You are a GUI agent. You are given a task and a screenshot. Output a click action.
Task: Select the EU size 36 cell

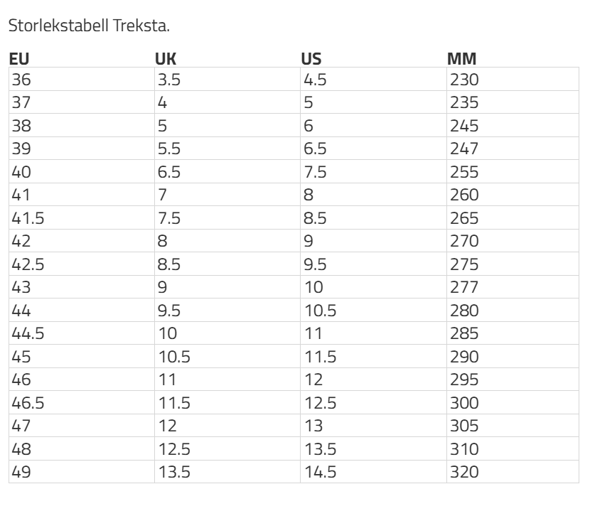(82, 79)
